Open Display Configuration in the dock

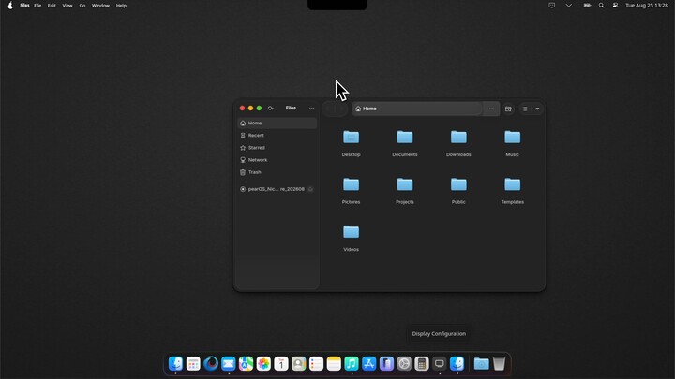440,363
